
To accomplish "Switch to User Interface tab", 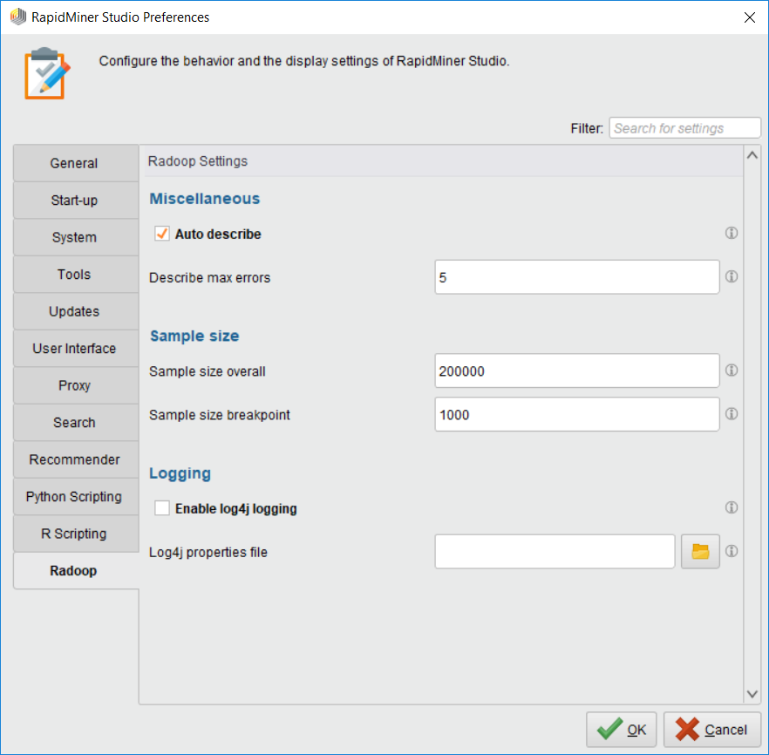I will click(x=76, y=348).
